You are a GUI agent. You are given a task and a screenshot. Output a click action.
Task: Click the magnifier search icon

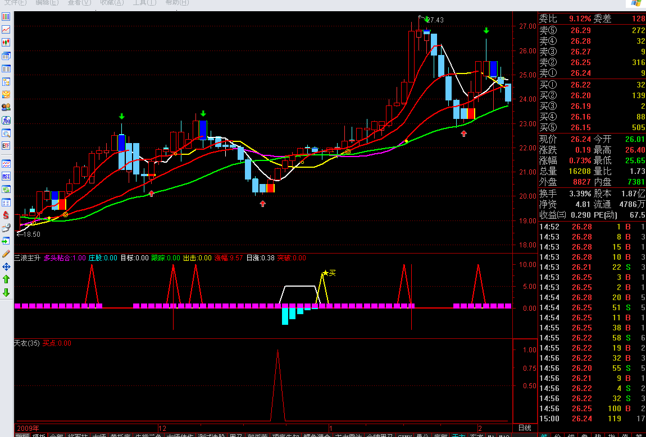pyautogui.click(x=6, y=134)
